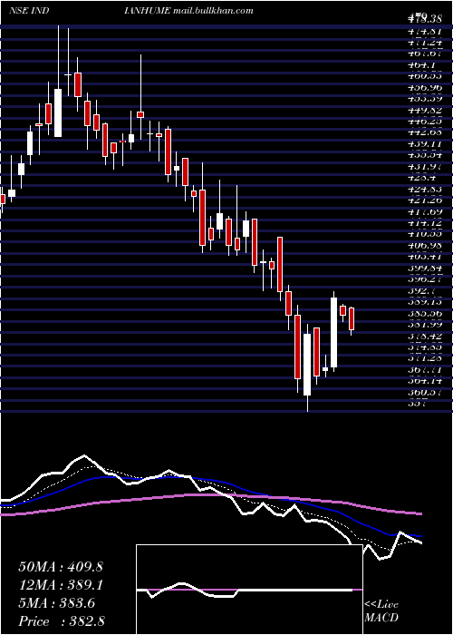Click the 464.1 price axis label

[421, 64]
